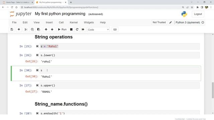Open the File menu
The image size is (214, 120).
[x=14, y=22]
